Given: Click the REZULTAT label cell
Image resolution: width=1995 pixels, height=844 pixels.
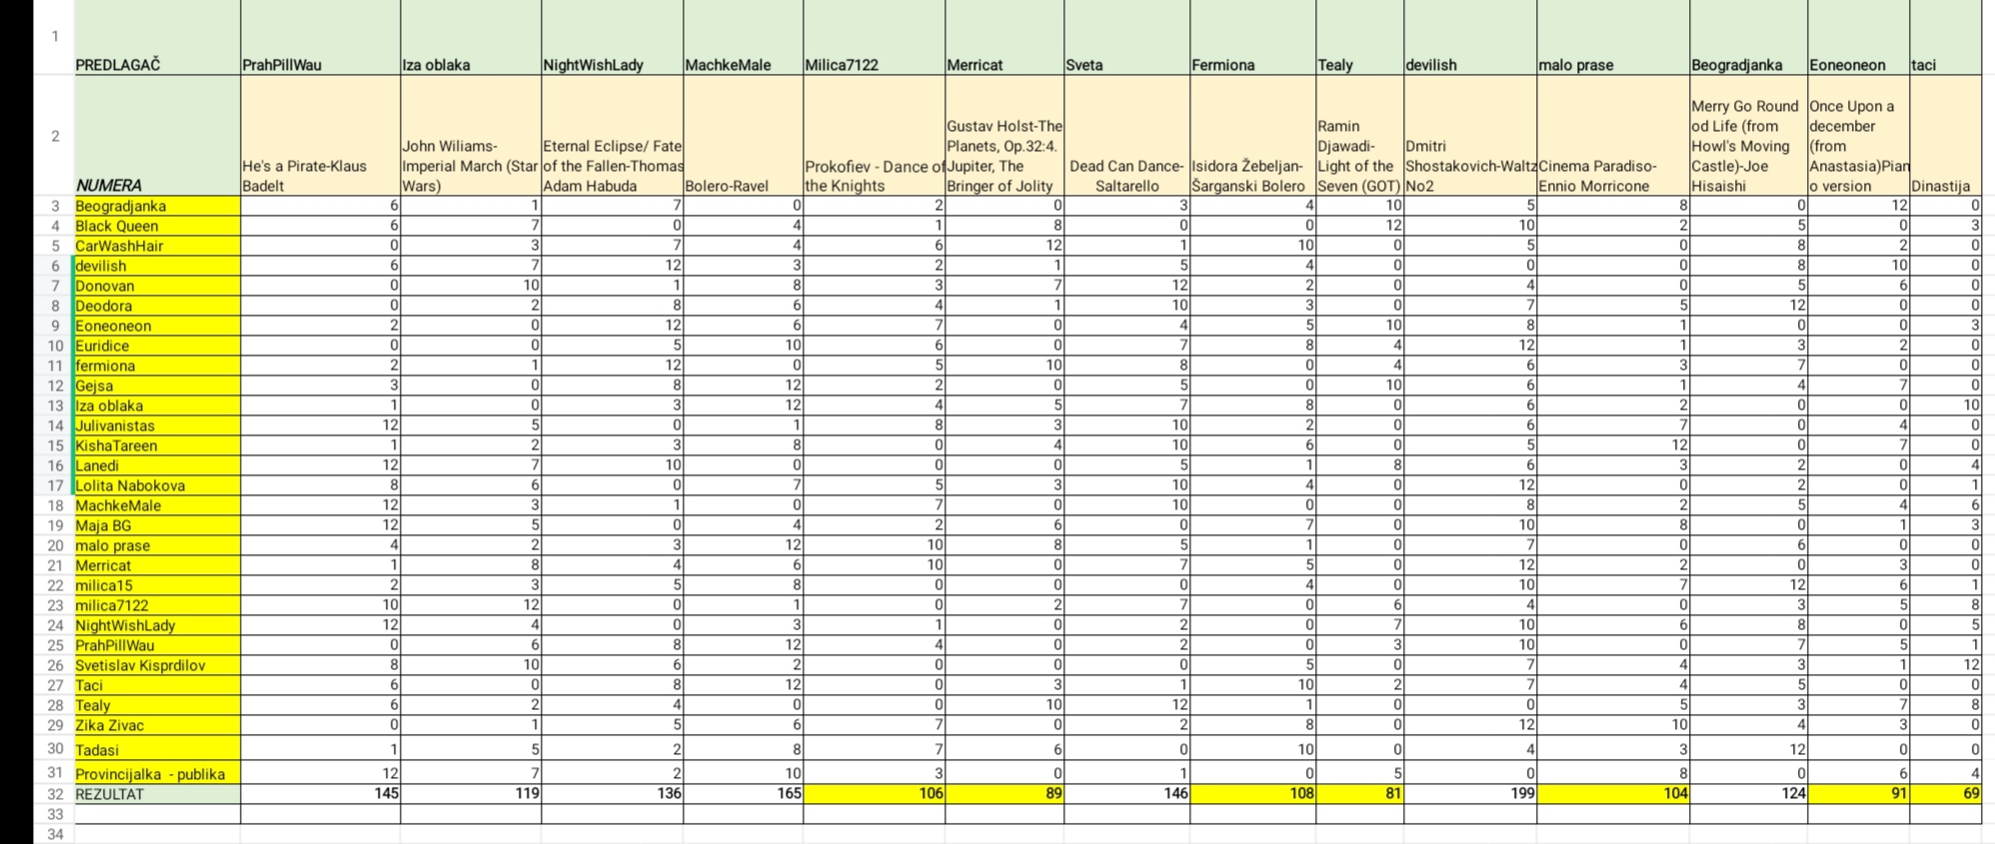Looking at the screenshot, I should 157,794.
